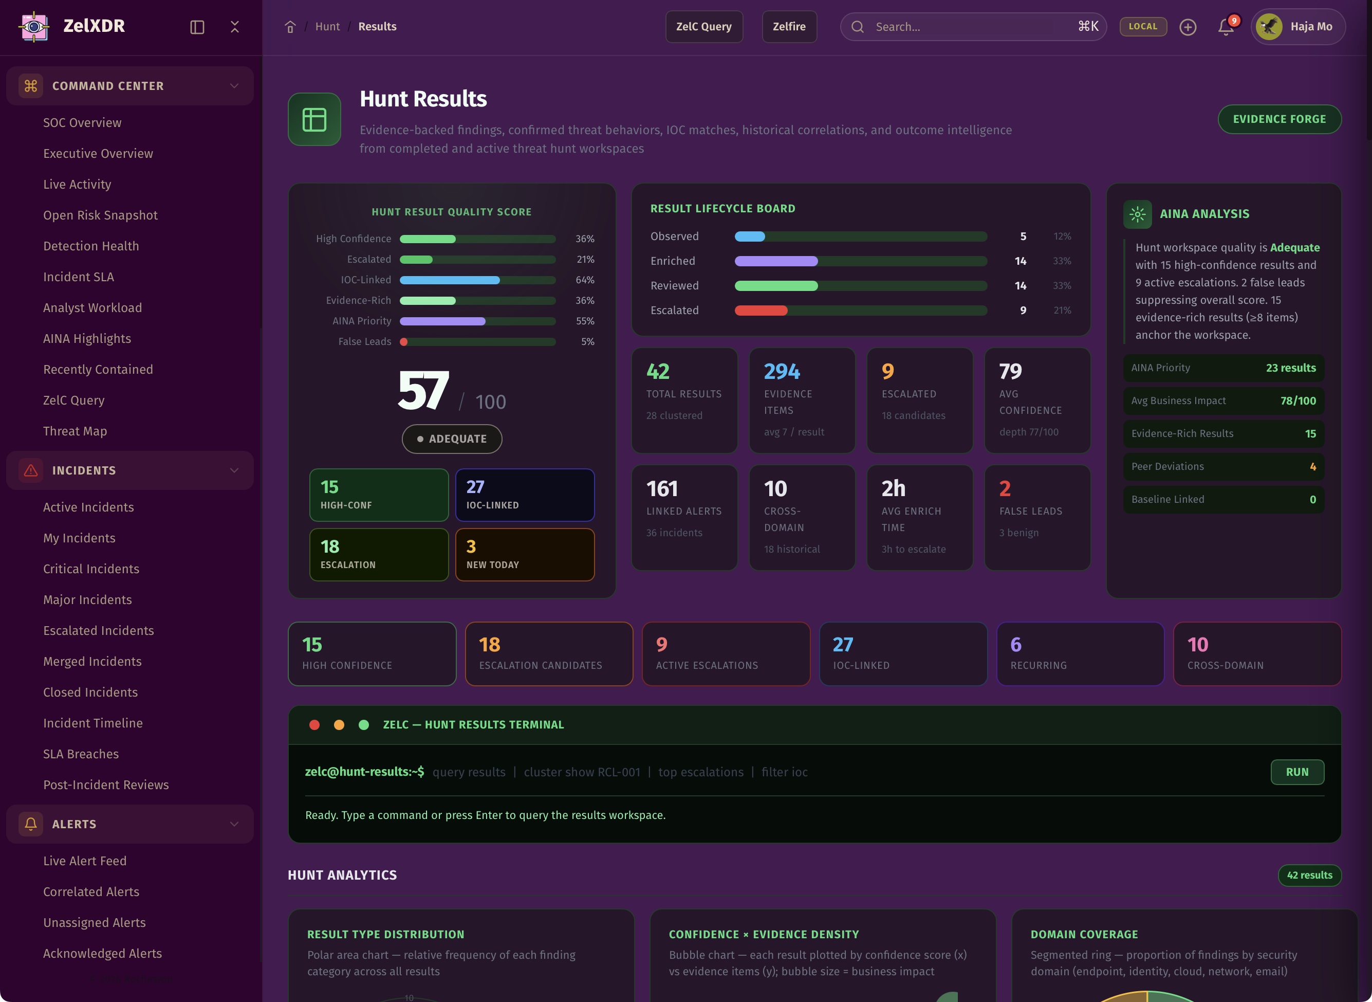Collapse the Command Center section
Viewport: 1372px width, 1002px height.
(x=234, y=86)
